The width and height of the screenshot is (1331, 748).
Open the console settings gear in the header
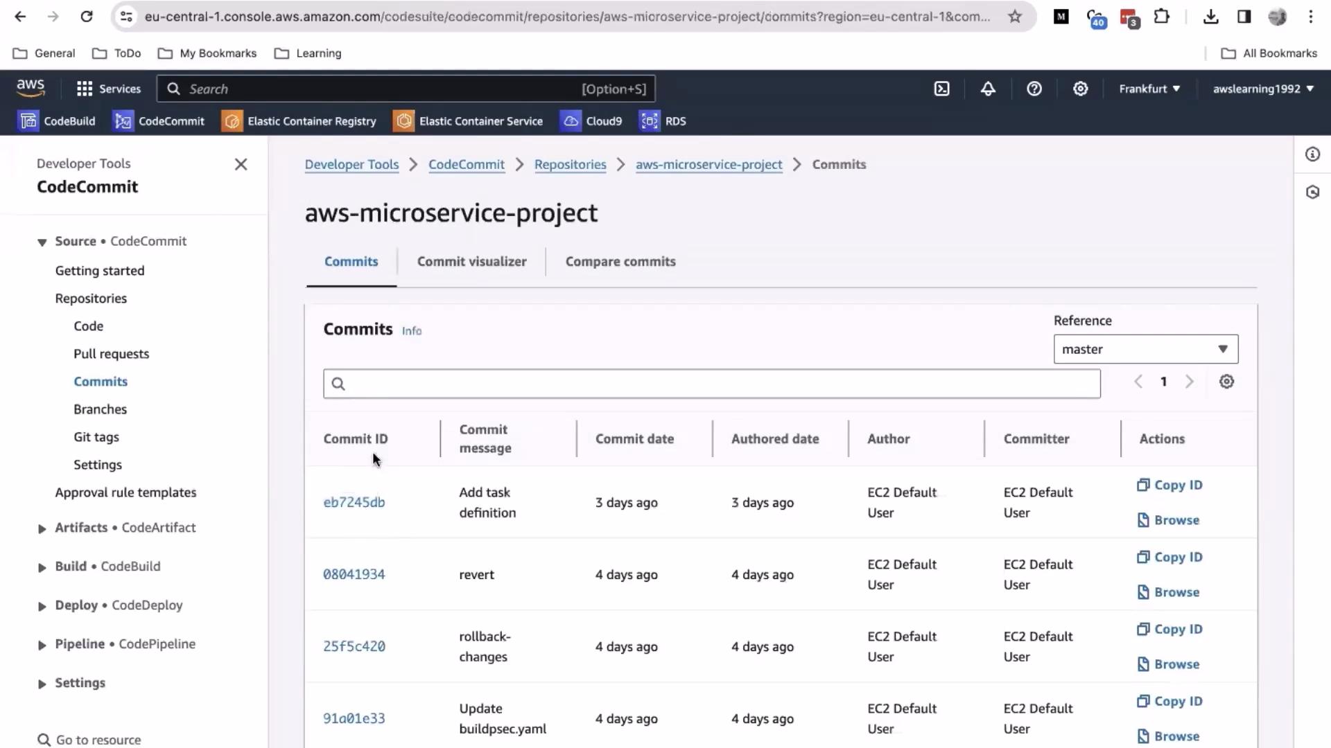point(1080,89)
